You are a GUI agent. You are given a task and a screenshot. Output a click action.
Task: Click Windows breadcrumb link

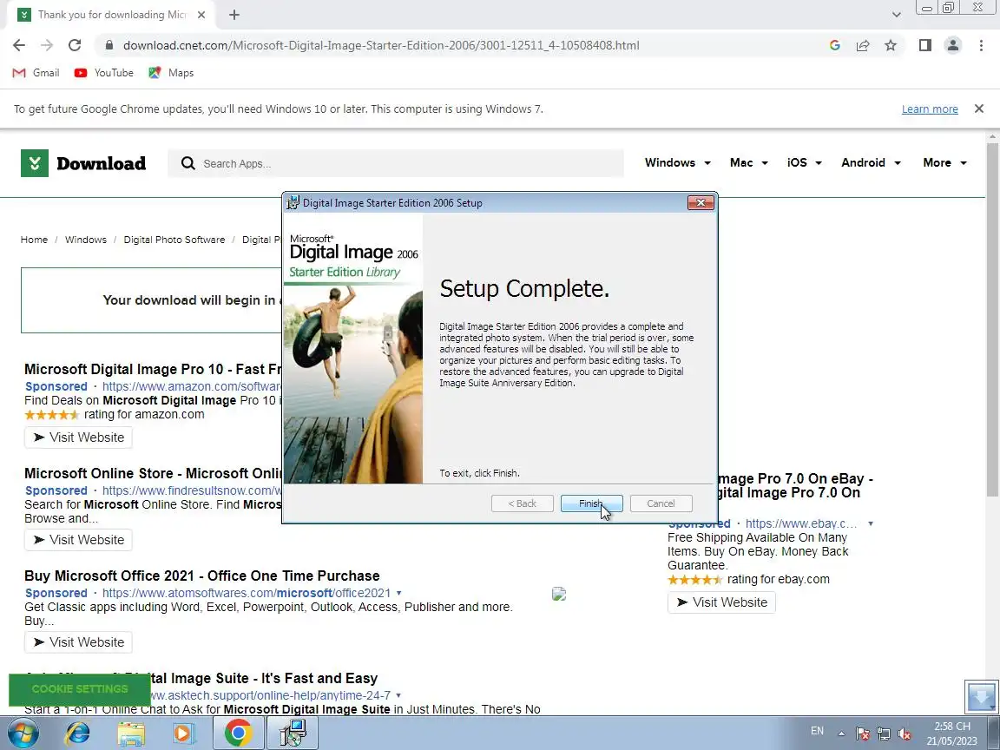(85, 240)
